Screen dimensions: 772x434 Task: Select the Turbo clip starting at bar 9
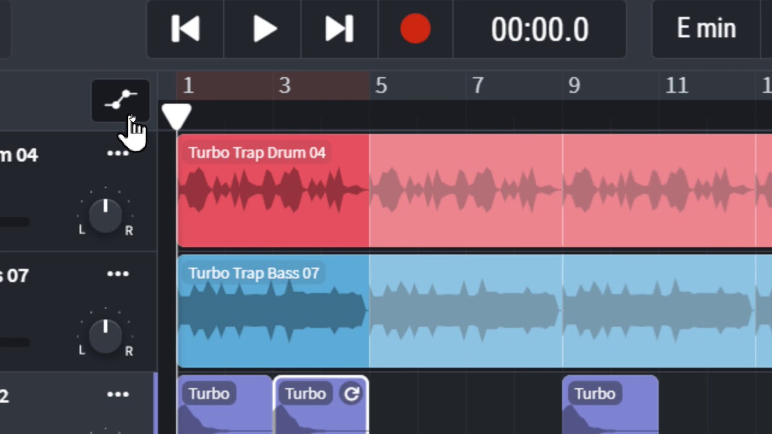610,405
